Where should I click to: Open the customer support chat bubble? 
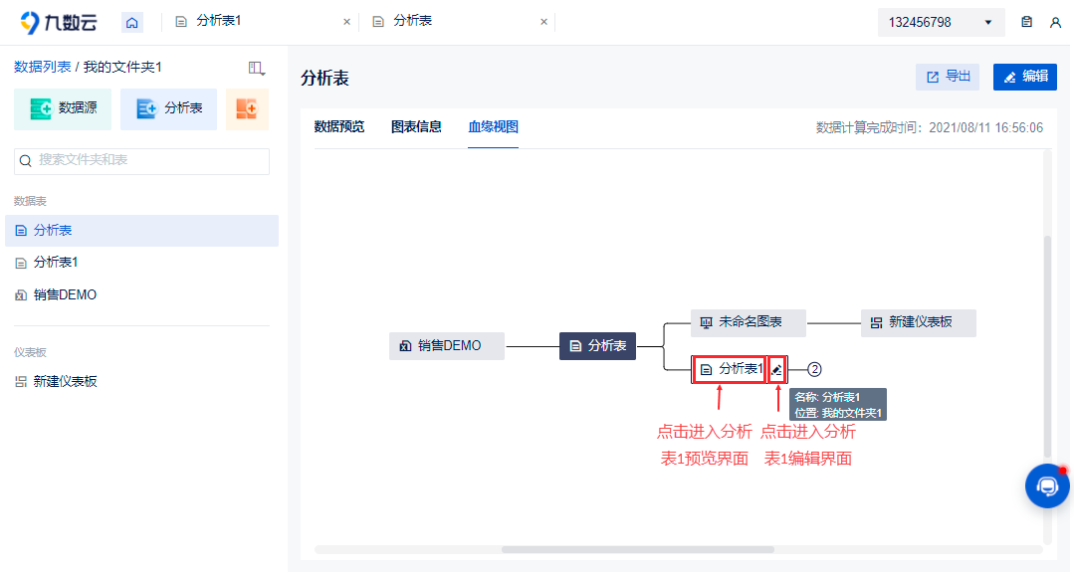tap(1046, 485)
